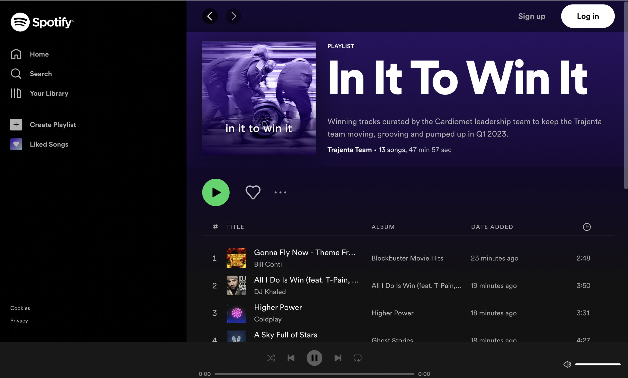Click the page vertical scrollbar
The image size is (628, 378).
click(626, 96)
